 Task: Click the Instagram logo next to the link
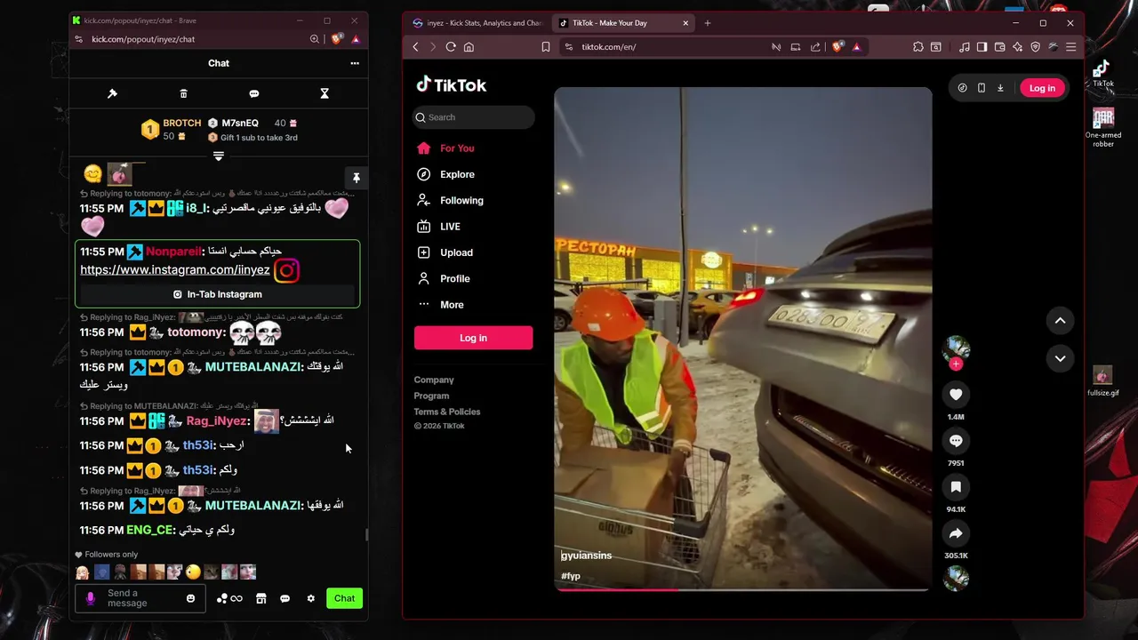pos(287,270)
